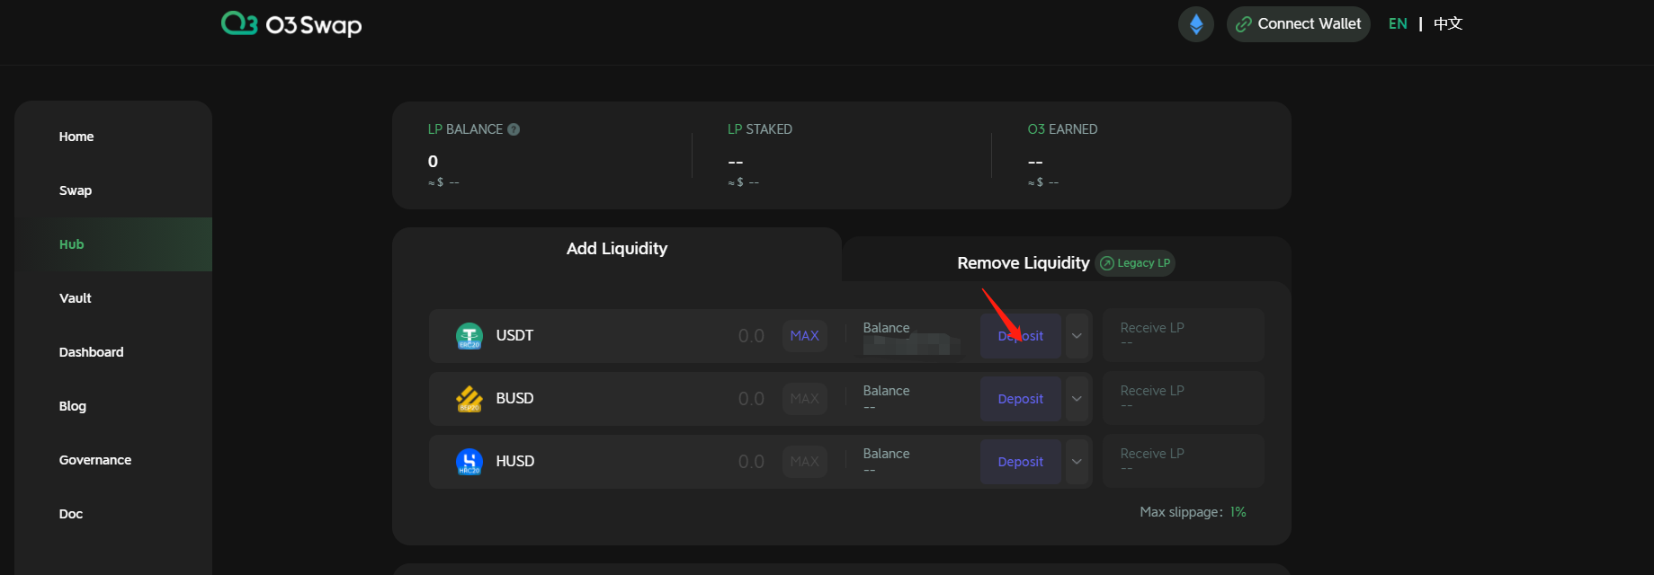
Task: Click the BUSD token icon
Action: [469, 399]
